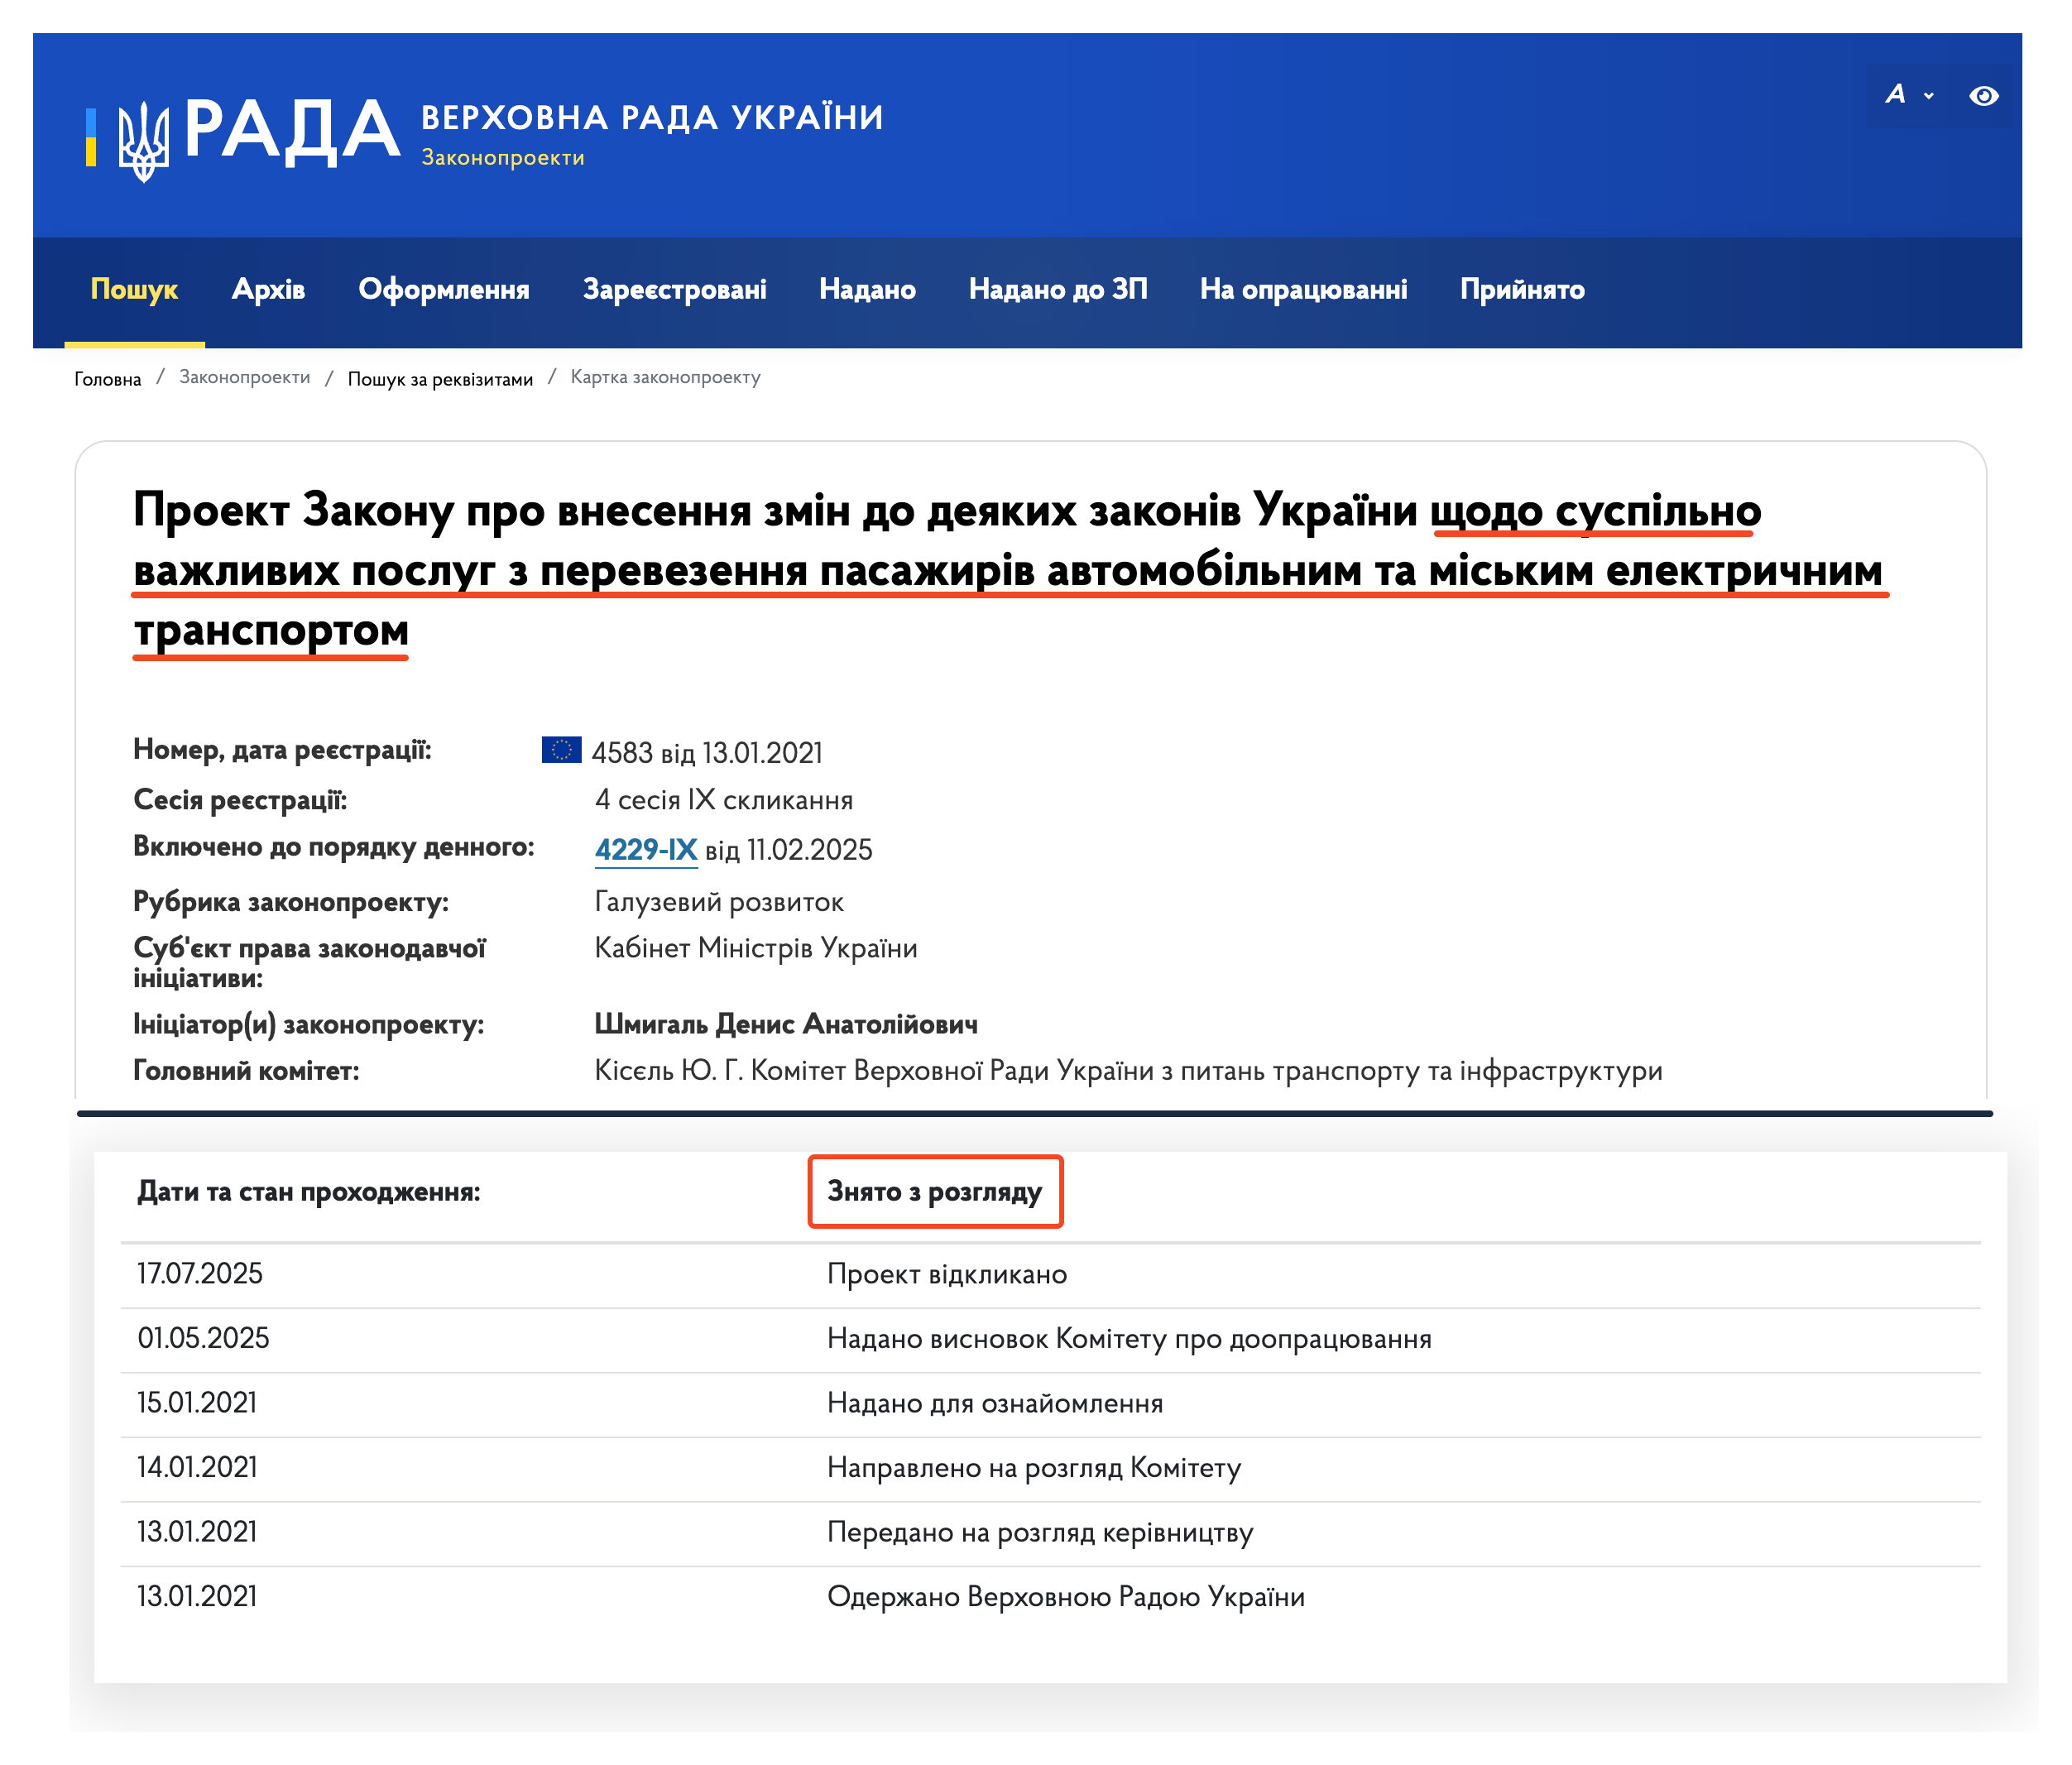
Task: Open the 4229-IX agenda link
Action: pyautogui.click(x=646, y=849)
